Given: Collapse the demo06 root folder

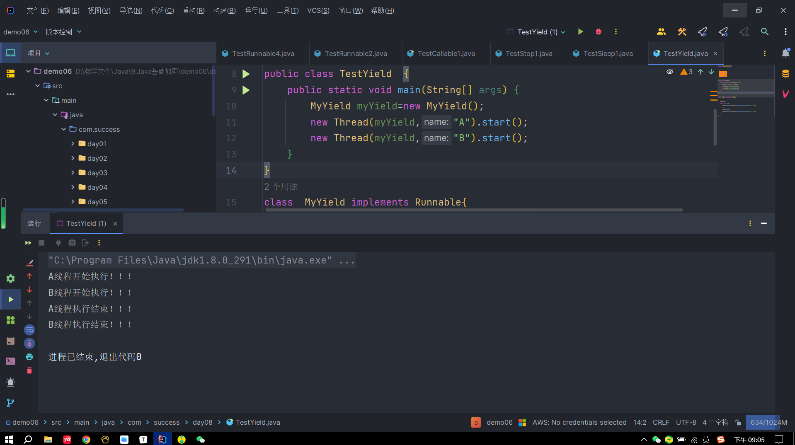Looking at the screenshot, I should (x=29, y=71).
